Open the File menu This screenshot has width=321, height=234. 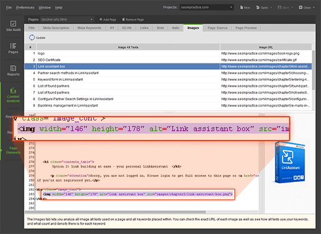(x=9, y=8)
